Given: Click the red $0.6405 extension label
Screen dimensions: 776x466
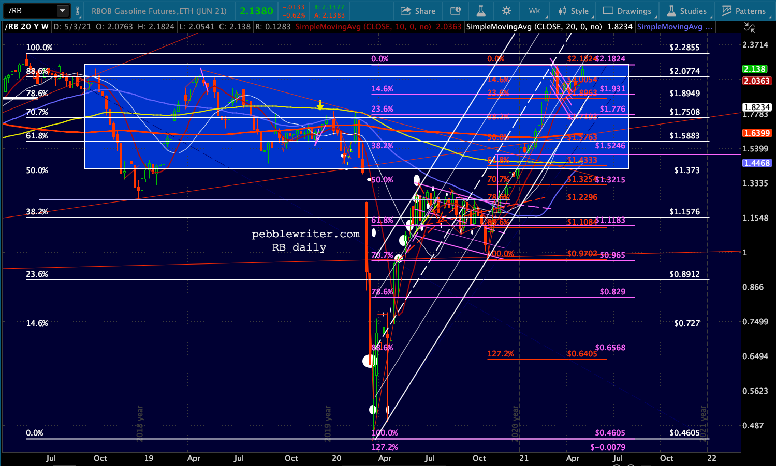Looking at the screenshot, I should pos(582,354).
